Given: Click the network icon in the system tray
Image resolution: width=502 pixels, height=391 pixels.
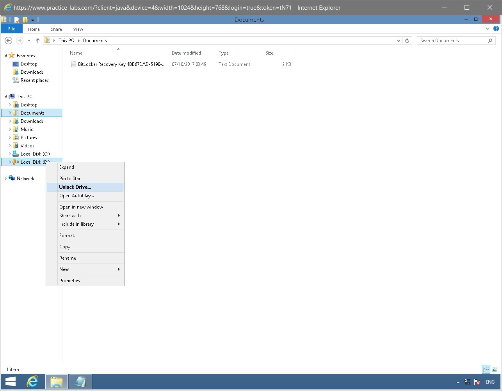Looking at the screenshot, I should 467,382.
